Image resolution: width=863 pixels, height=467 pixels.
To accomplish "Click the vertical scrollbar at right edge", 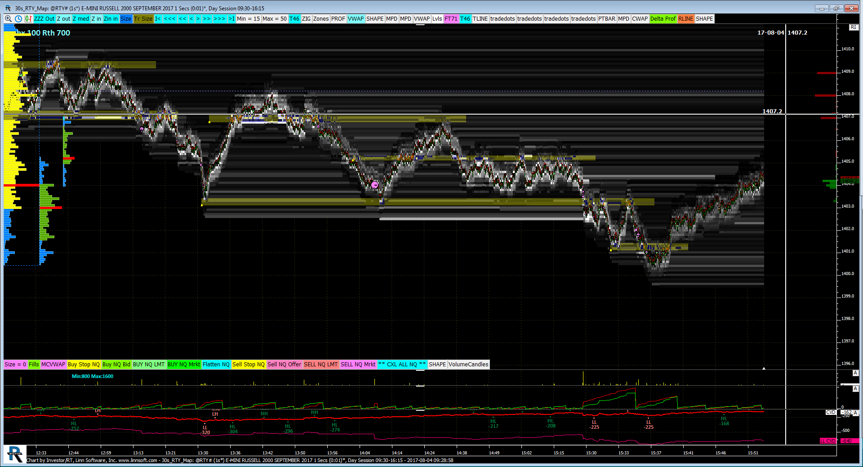I will pyautogui.click(x=860, y=109).
